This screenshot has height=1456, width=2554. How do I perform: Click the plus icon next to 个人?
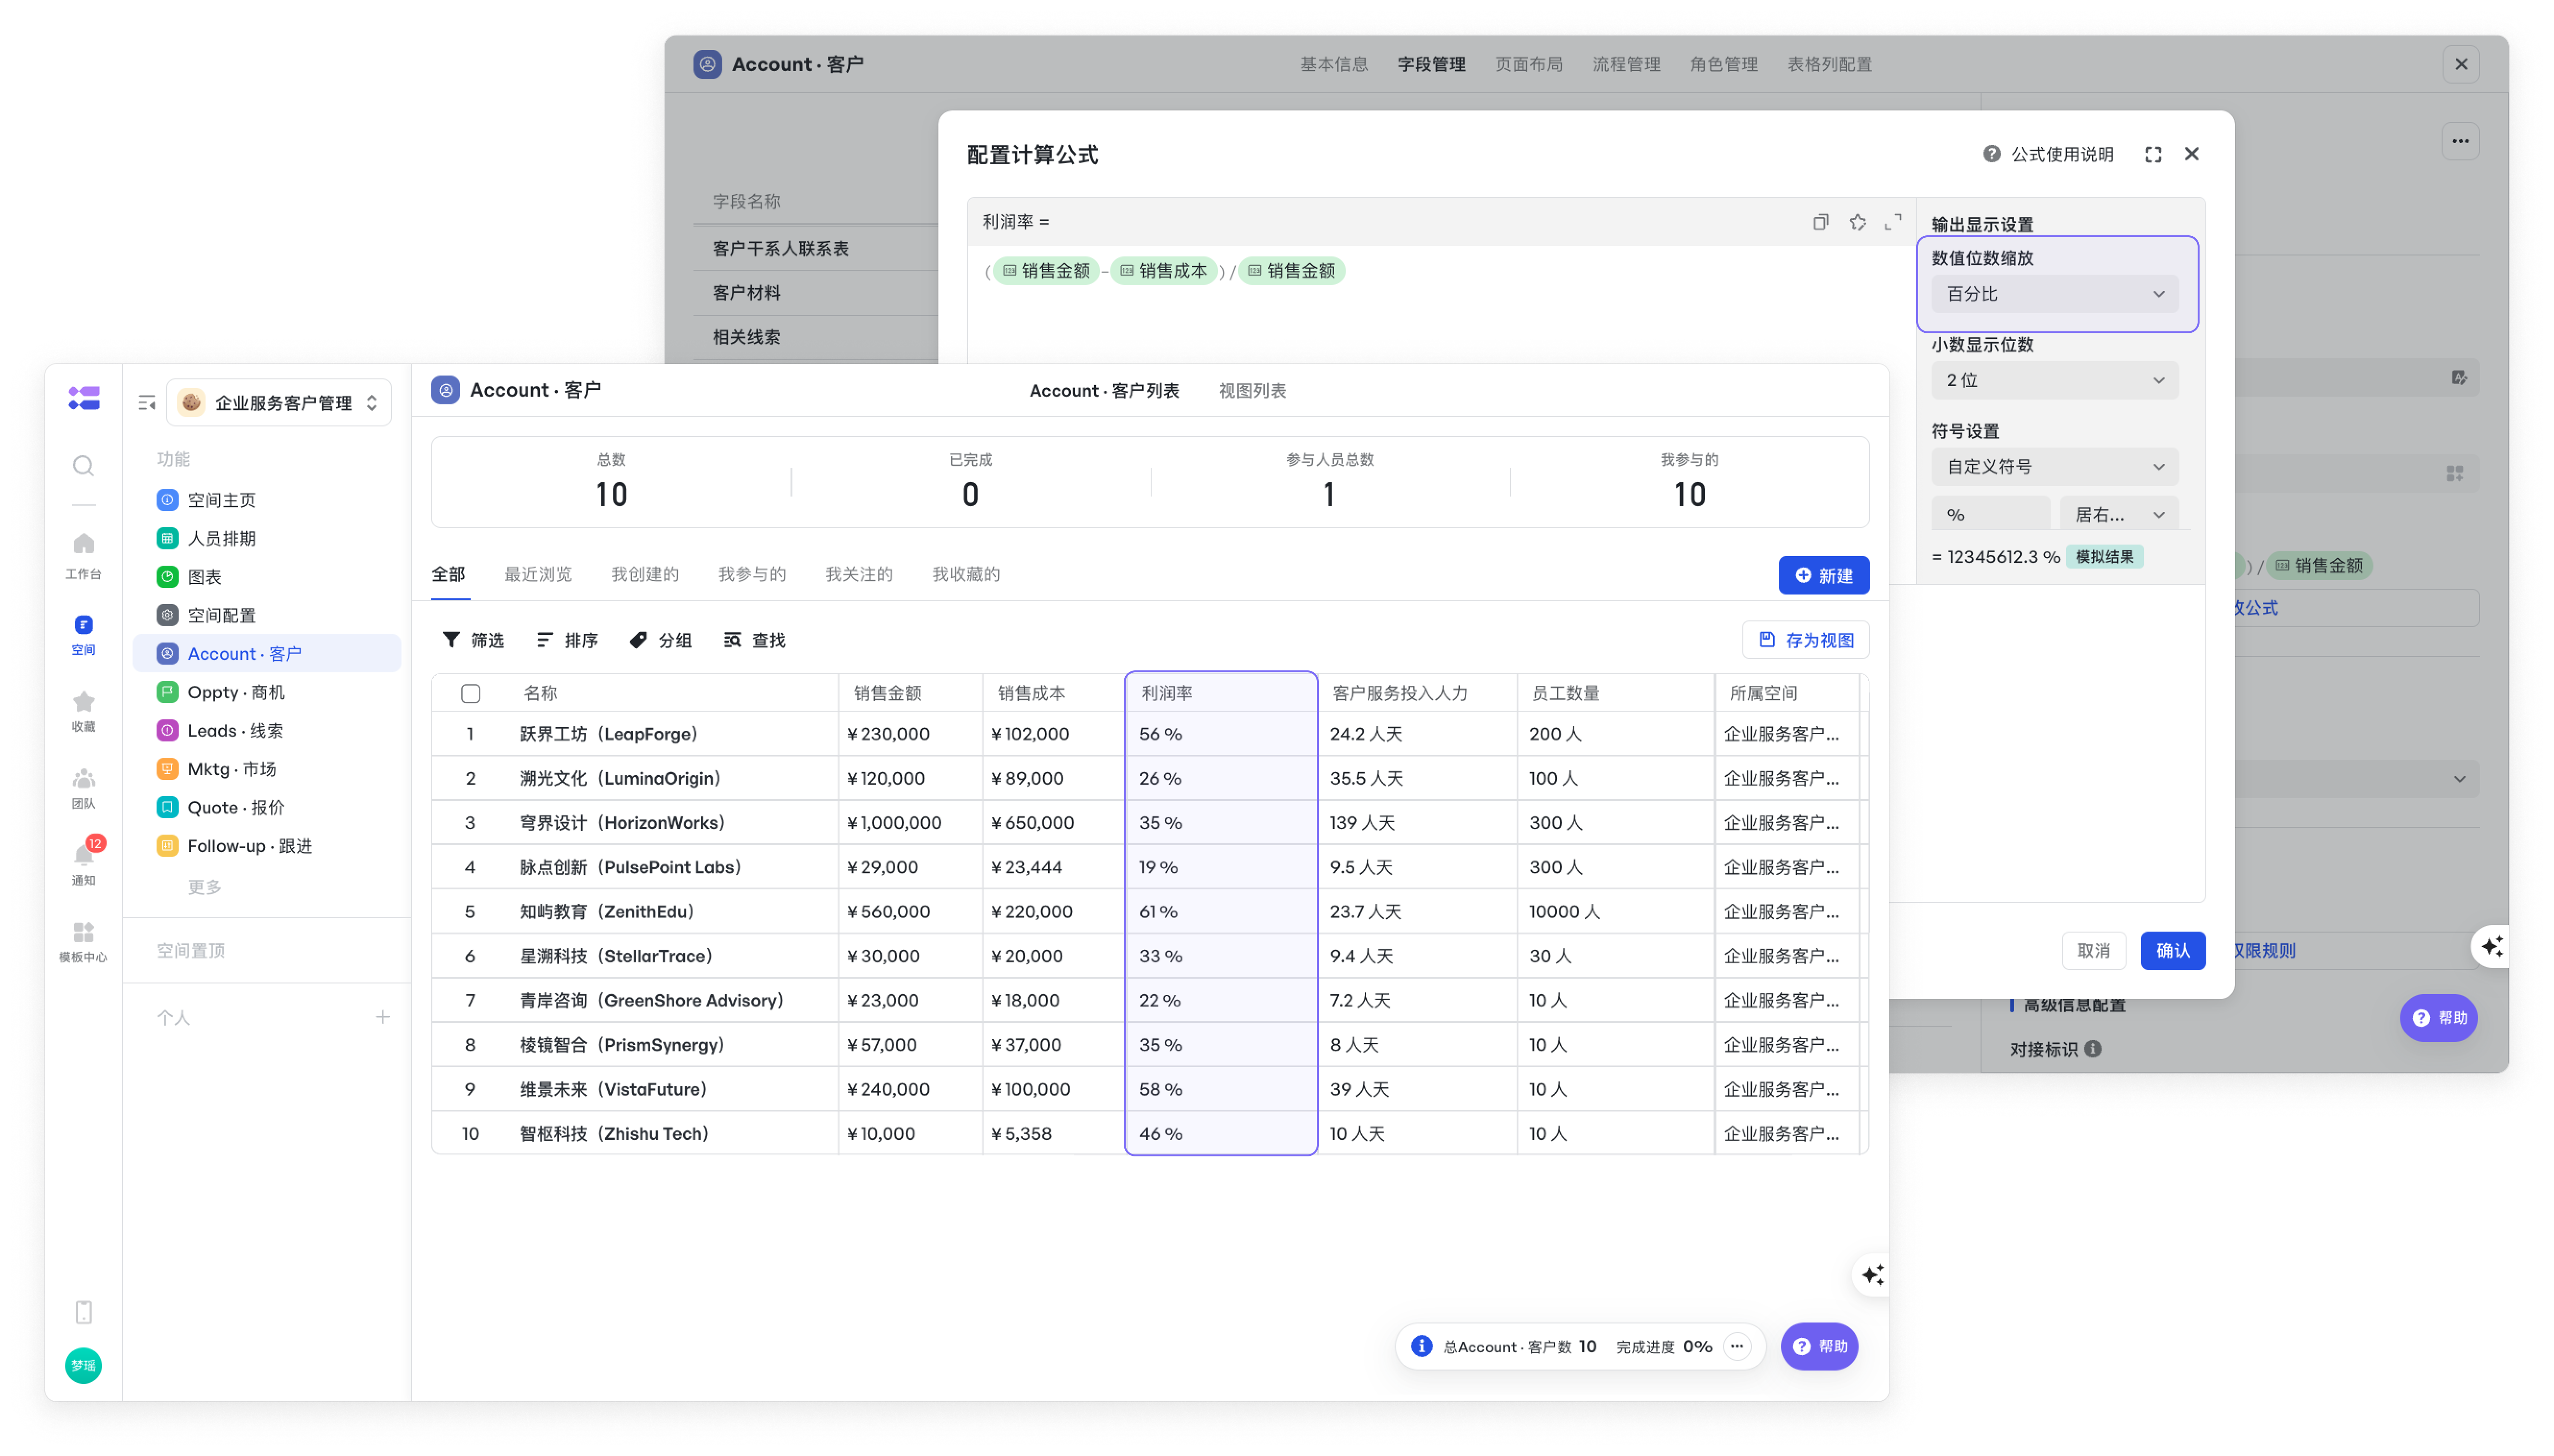point(383,1017)
